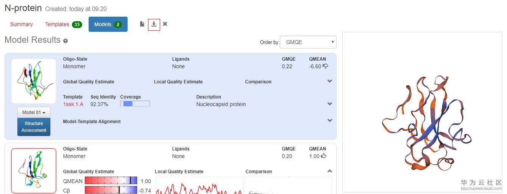Click the template Coverage bar
The width and height of the screenshot is (507, 194).
click(x=135, y=104)
